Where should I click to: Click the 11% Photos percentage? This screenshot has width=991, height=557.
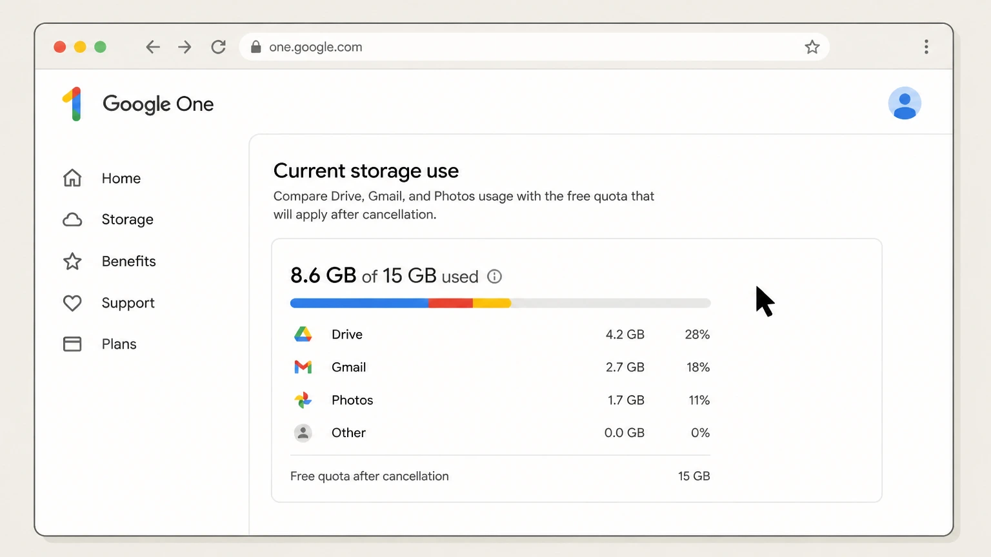[x=699, y=400]
